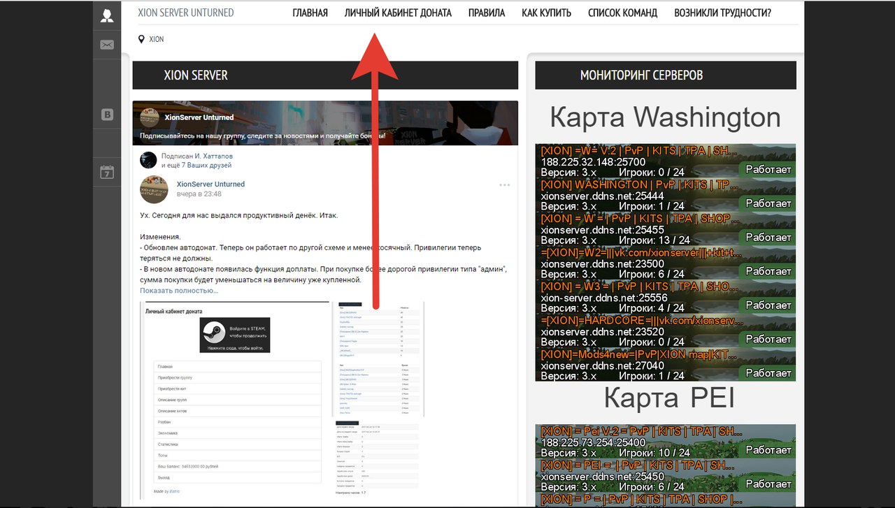Expand post with Показать полностью link

click(x=179, y=291)
